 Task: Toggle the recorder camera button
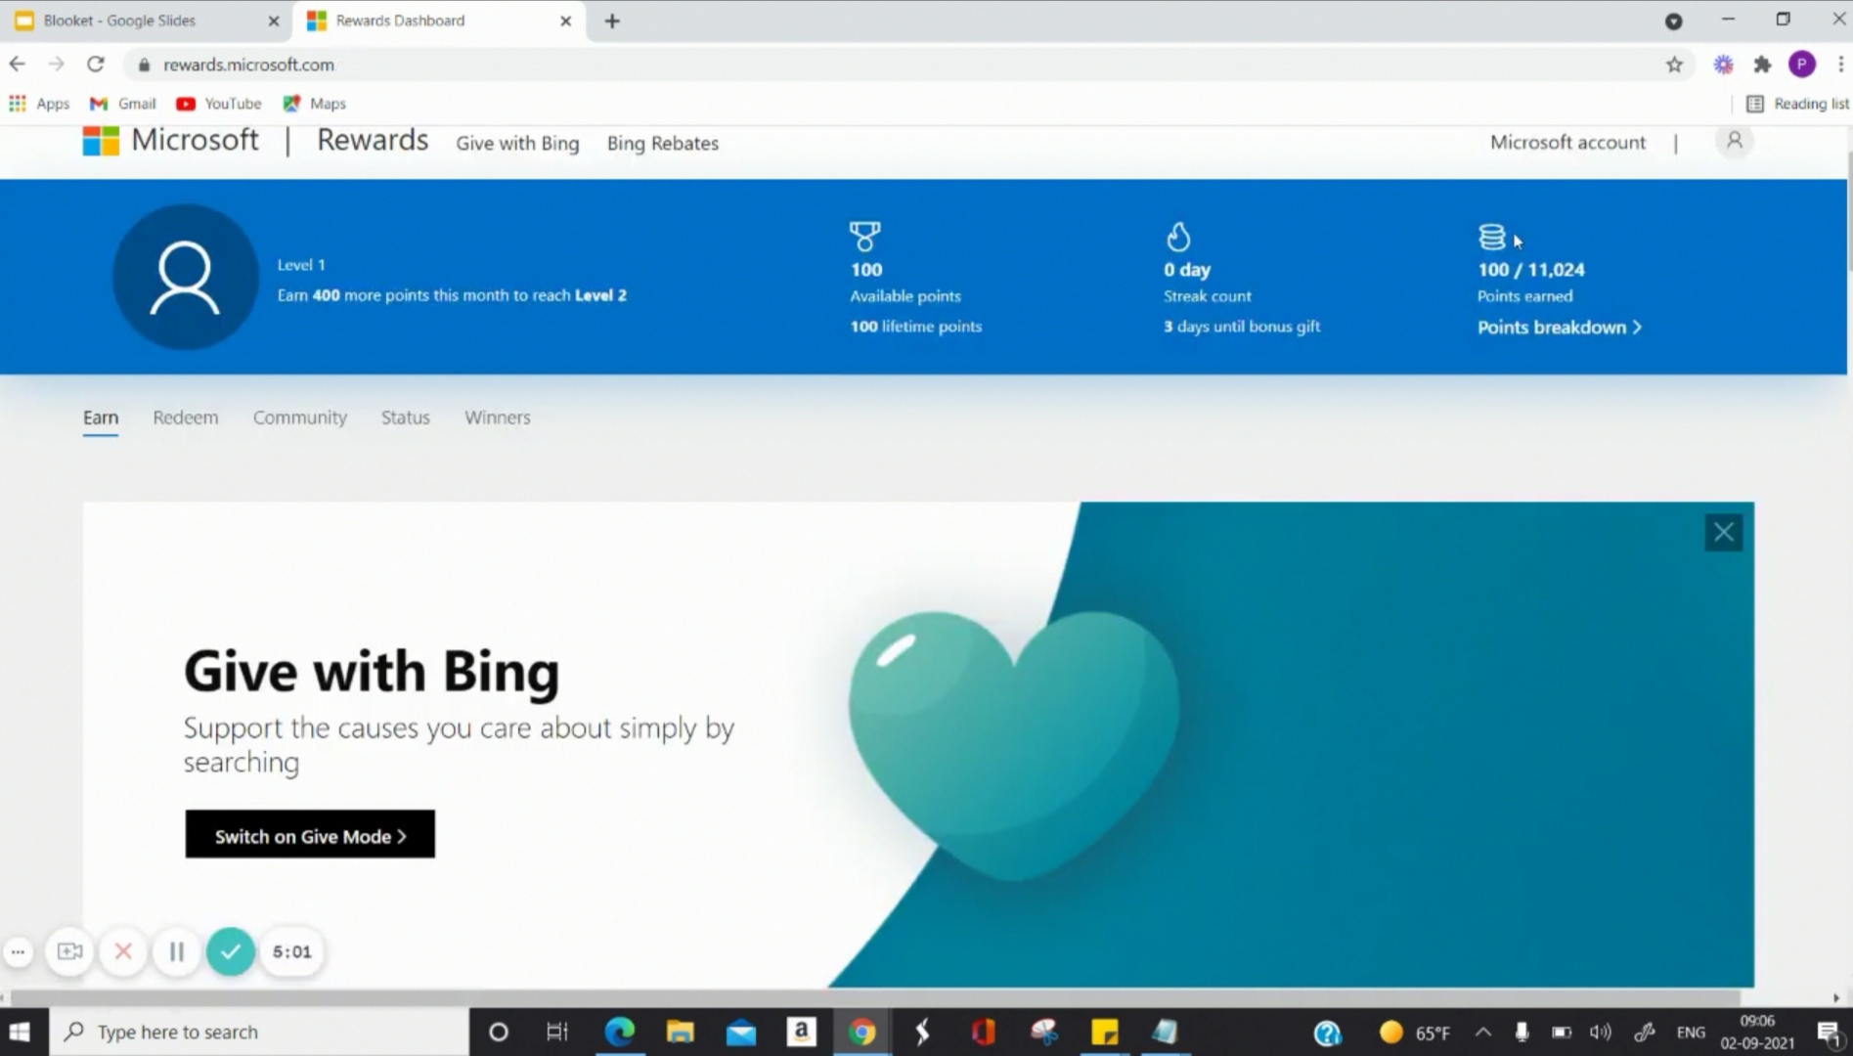pyautogui.click(x=70, y=951)
